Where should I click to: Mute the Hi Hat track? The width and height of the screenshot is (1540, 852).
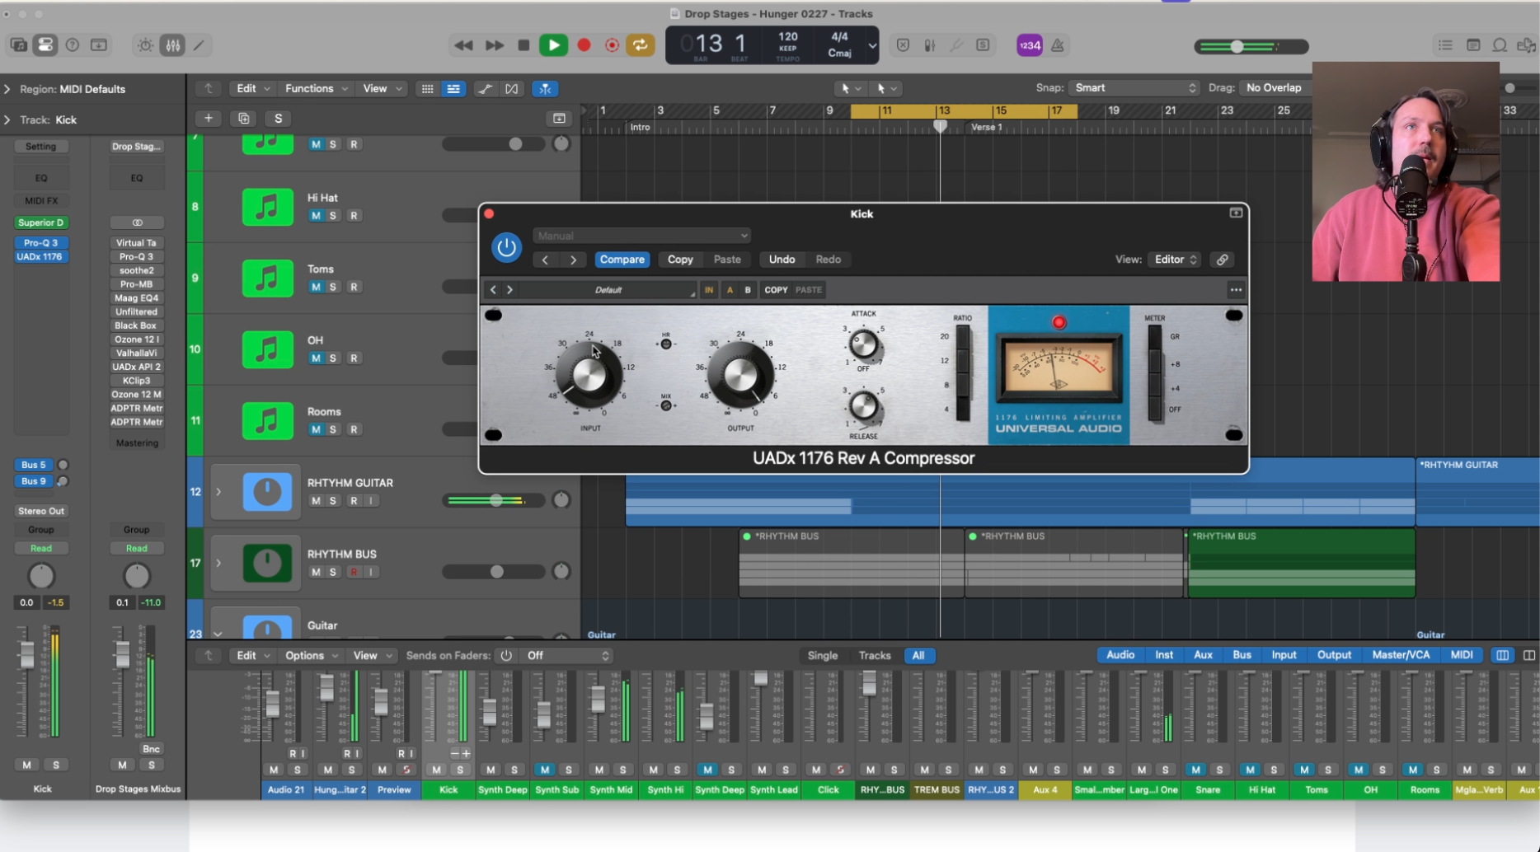coord(316,216)
